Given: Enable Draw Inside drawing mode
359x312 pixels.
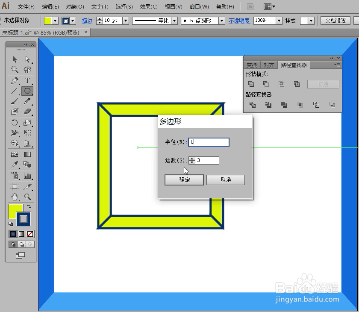Looking at the screenshot, I should [29, 244].
